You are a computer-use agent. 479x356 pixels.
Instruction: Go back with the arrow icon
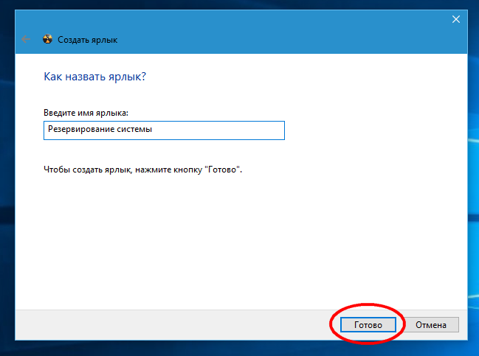pyautogui.click(x=27, y=39)
